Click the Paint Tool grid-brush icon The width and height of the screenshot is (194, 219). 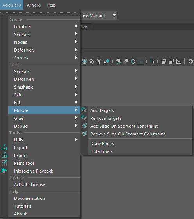pyautogui.click(x=4, y=163)
